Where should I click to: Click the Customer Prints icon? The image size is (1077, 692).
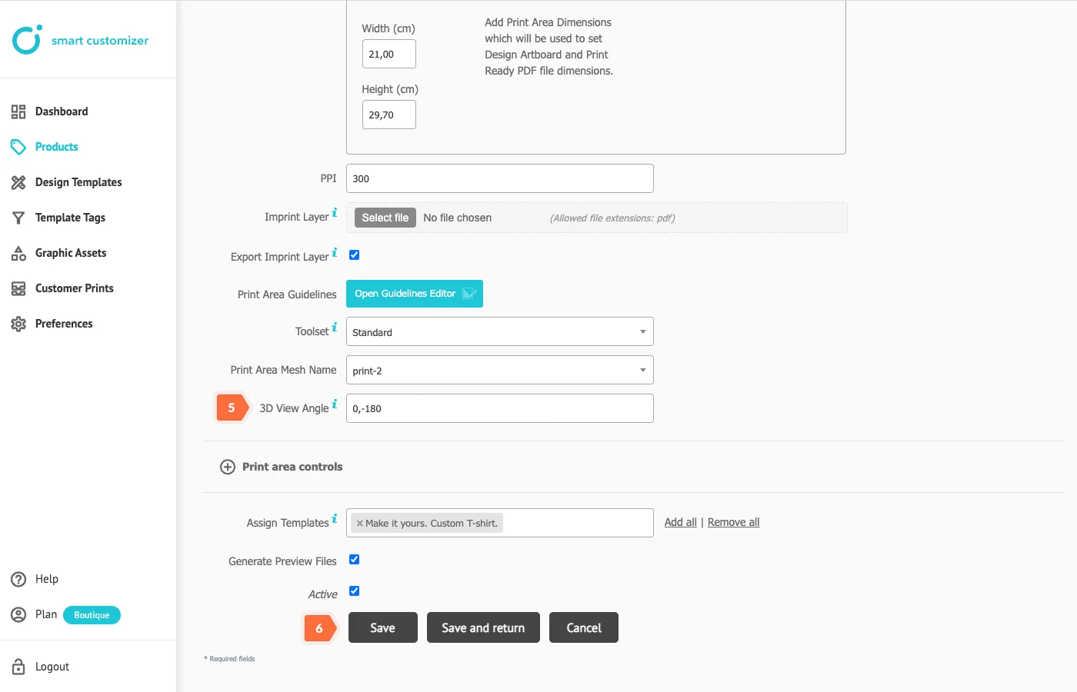coord(18,288)
